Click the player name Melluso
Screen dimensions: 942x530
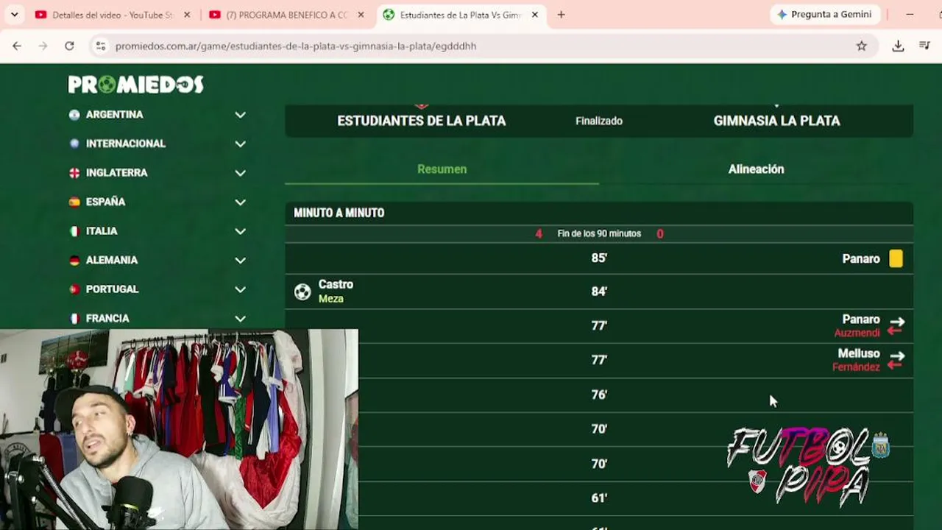[859, 353]
